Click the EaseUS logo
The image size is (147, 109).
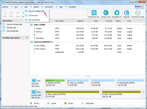pos(140,7)
